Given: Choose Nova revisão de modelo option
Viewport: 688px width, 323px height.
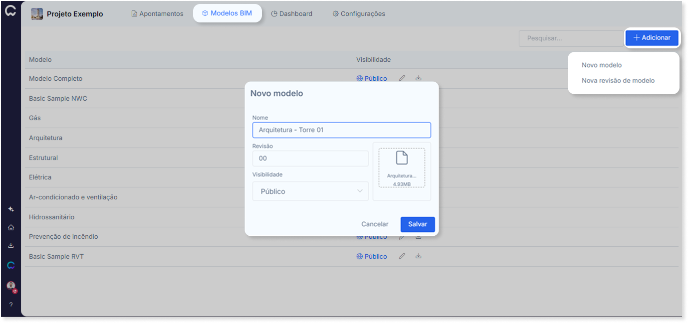Looking at the screenshot, I should pyautogui.click(x=618, y=81).
